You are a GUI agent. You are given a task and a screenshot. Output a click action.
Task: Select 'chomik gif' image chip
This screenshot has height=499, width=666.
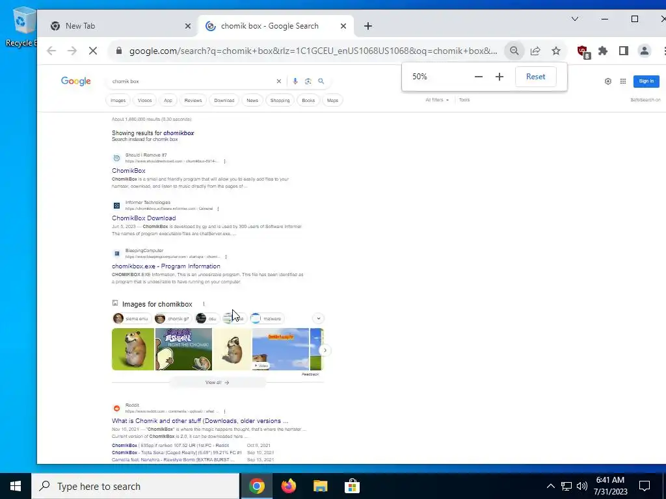coord(172,318)
